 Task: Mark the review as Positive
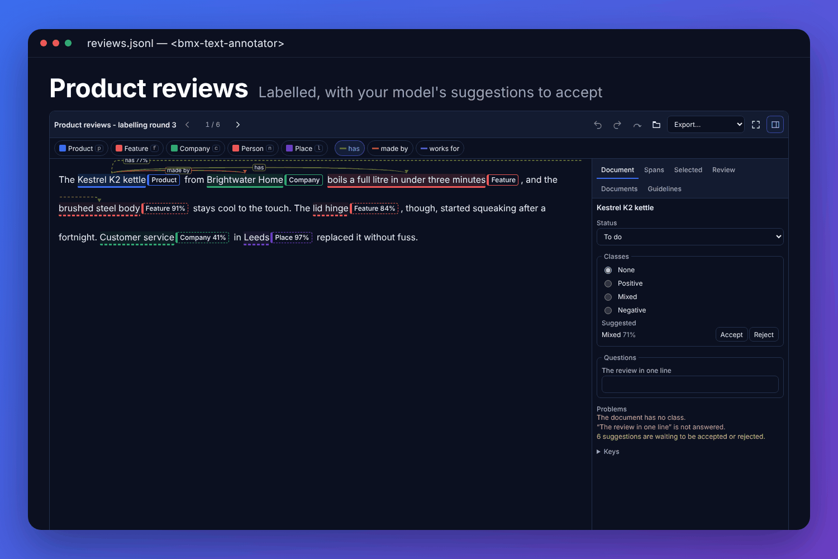point(608,283)
